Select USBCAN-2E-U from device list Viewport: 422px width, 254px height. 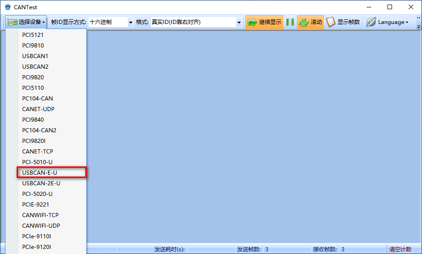click(41, 183)
